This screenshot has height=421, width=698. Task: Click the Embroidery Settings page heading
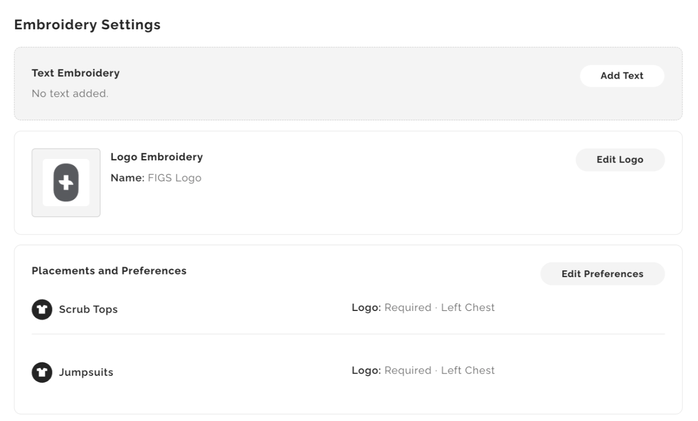click(x=87, y=25)
